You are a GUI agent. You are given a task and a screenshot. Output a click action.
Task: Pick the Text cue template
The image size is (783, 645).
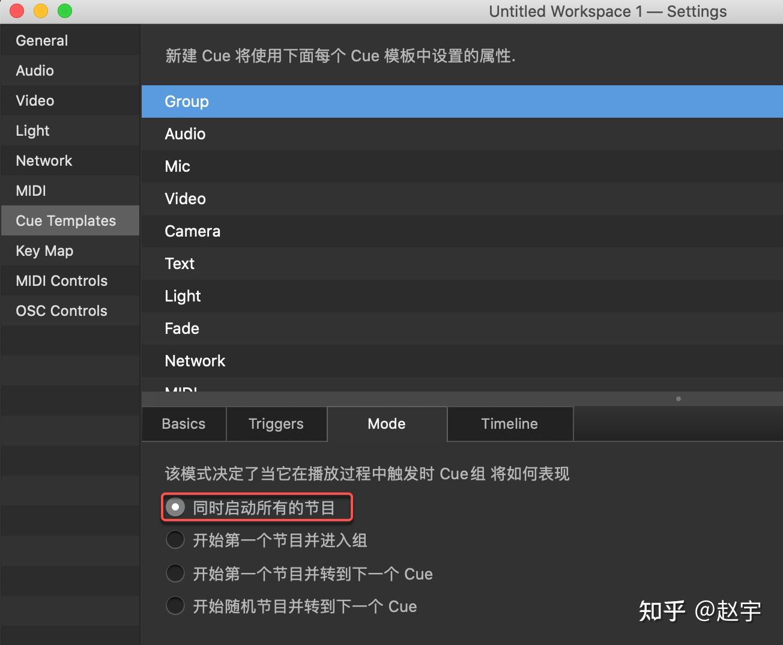[462, 264]
